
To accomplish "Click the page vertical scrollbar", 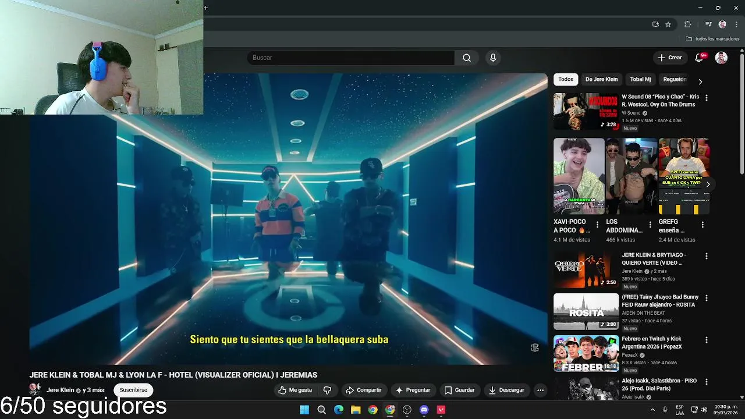I will 742,113.
